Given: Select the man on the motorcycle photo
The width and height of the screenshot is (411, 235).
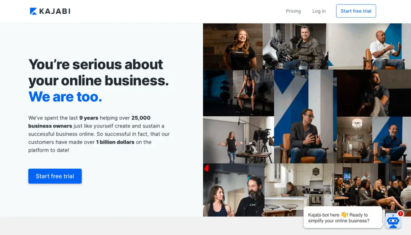Looking at the screenshot, I should pyautogui.click(x=295, y=47).
